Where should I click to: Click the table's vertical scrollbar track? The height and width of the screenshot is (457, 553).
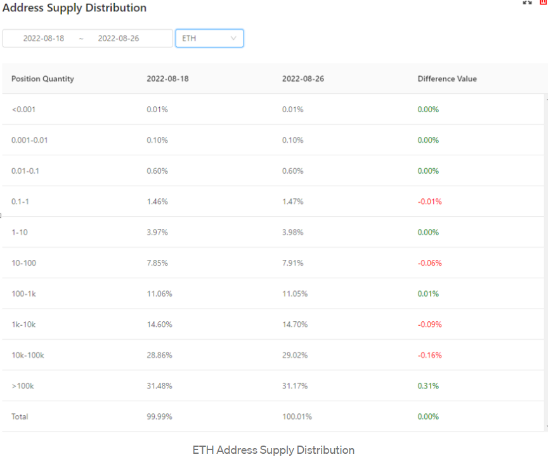coord(547,262)
